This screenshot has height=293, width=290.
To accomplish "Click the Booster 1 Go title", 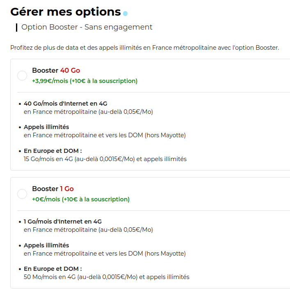I will pos(53,189).
